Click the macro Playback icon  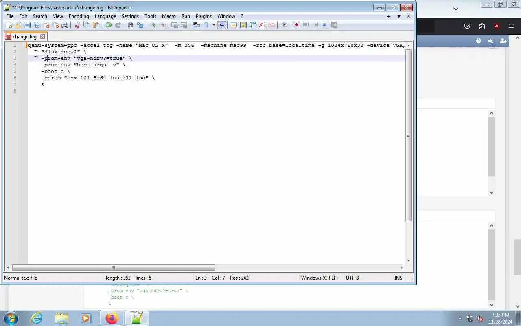[315, 25]
